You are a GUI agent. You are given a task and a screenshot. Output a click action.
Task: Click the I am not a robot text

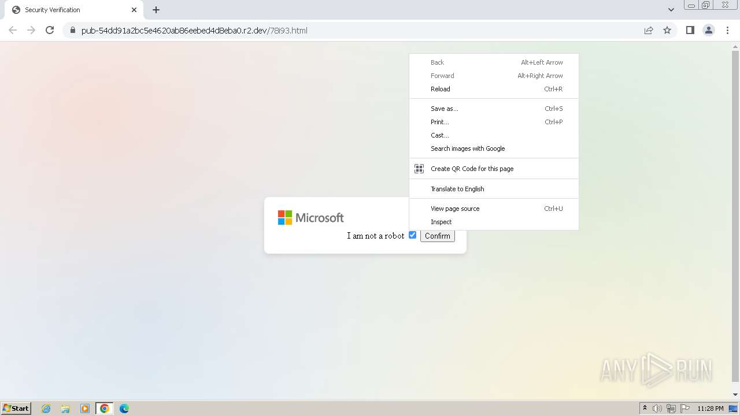(375, 236)
